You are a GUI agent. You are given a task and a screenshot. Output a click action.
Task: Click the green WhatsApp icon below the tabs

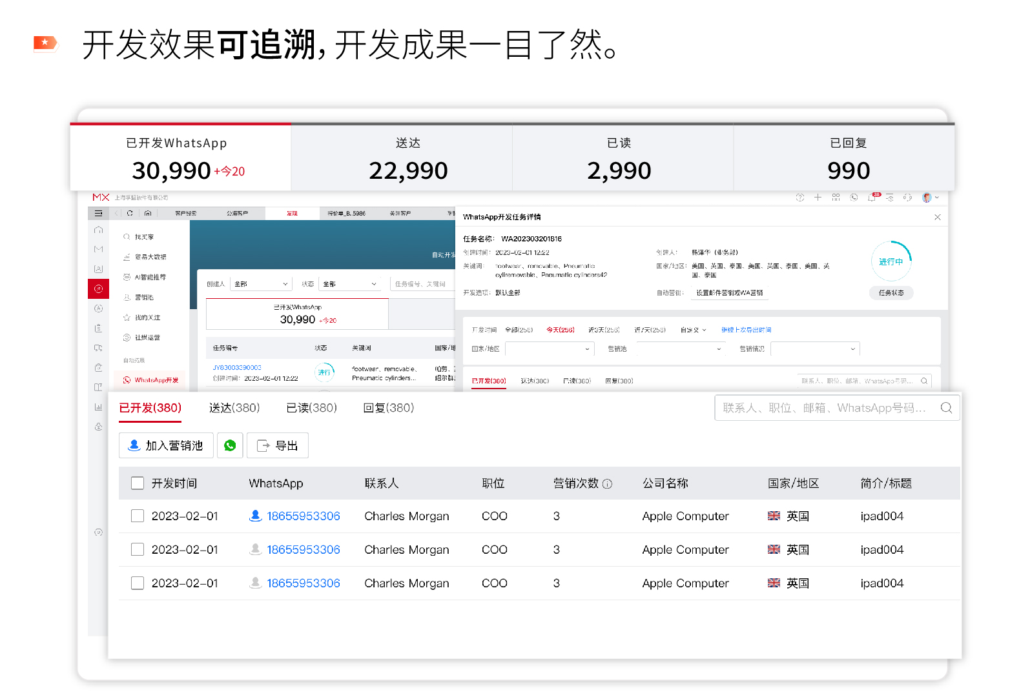[230, 445]
